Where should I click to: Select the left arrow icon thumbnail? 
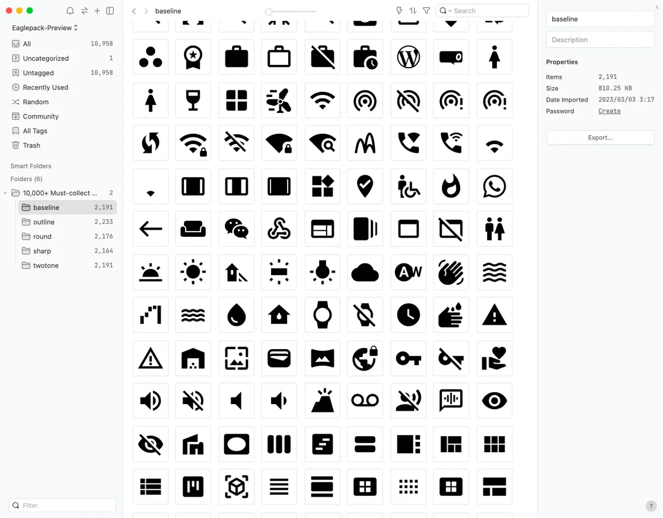pos(151,229)
